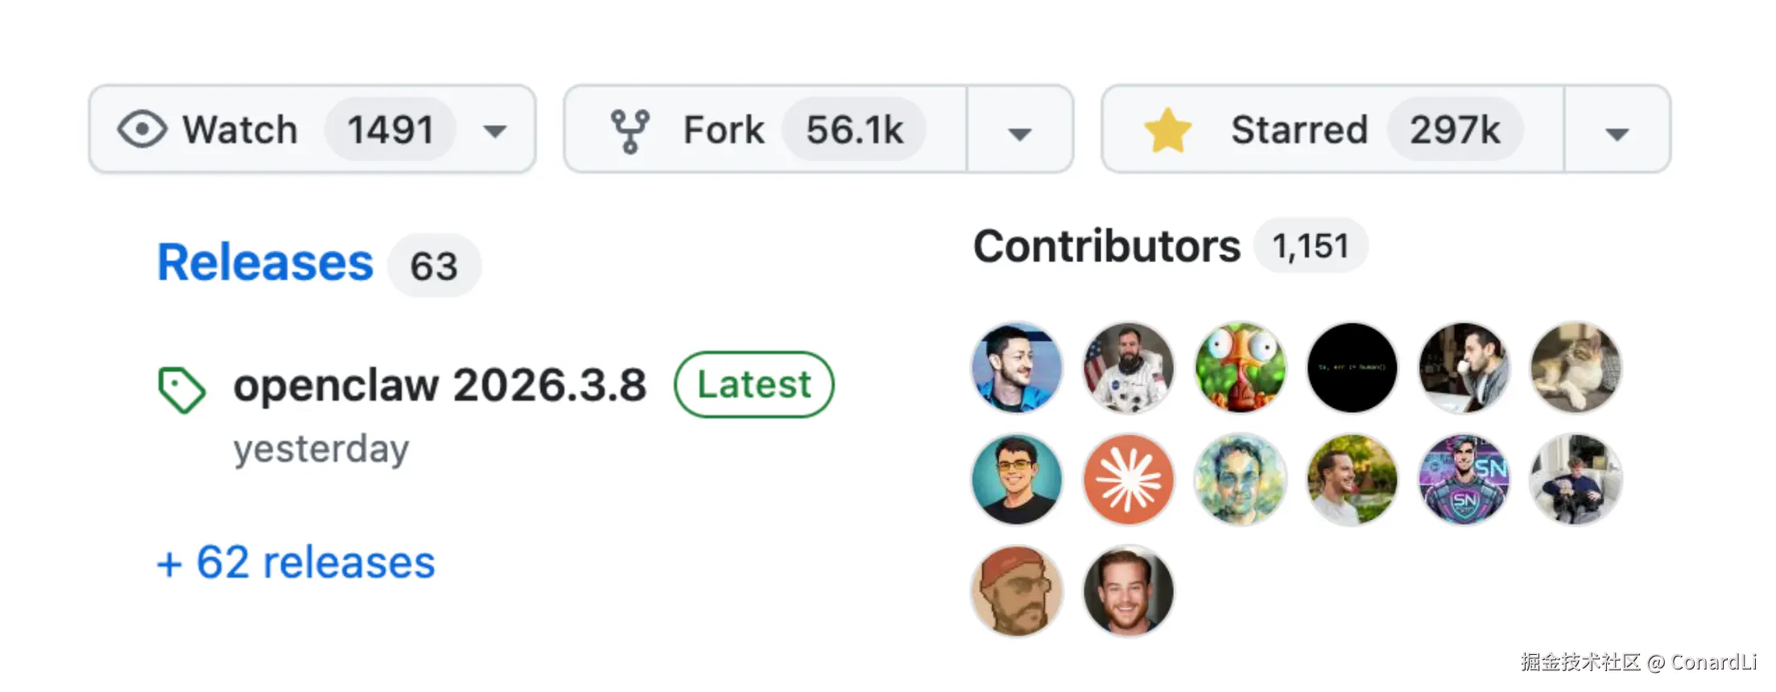Open the green frog cartoon avatar
Screen dimensions: 1776x692
click(x=1241, y=368)
